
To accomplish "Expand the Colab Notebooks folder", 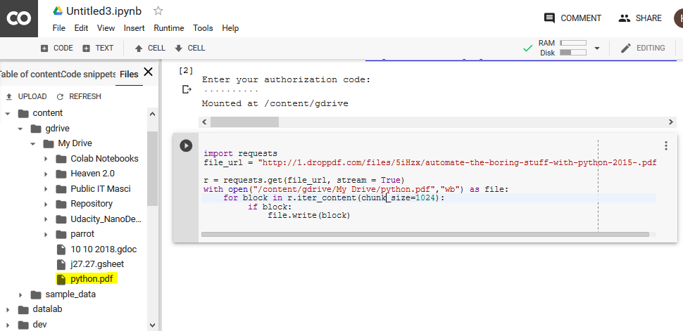I will pyautogui.click(x=46, y=159).
